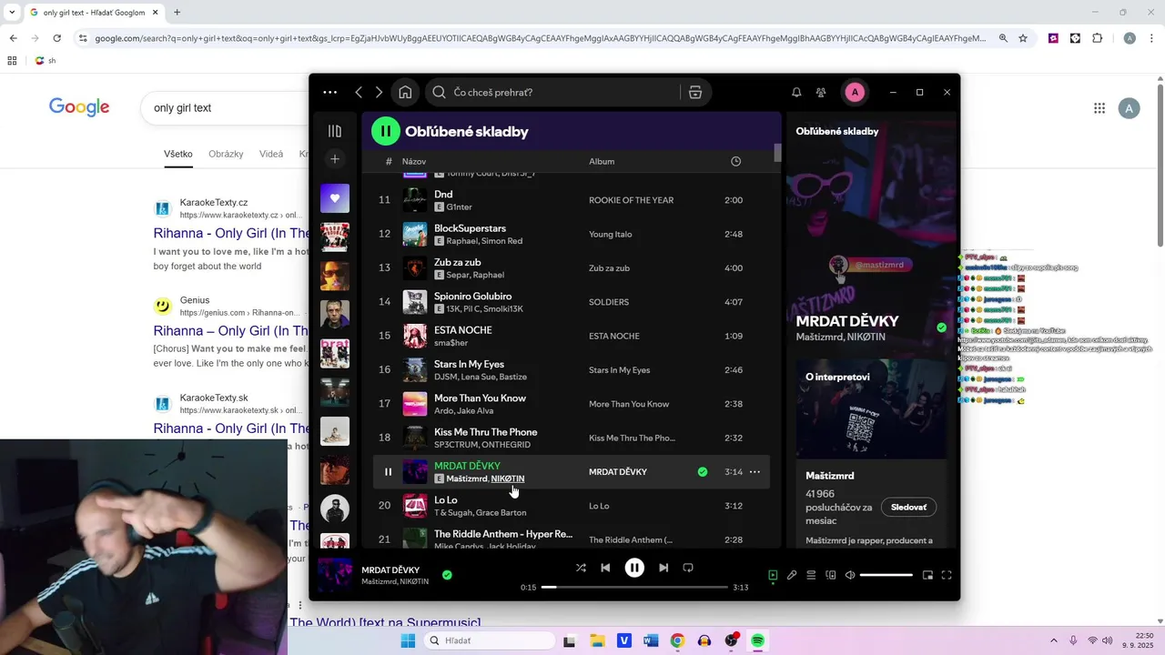
Task: Open the pink 'A' Spotify profile menu
Action: pyautogui.click(x=855, y=92)
